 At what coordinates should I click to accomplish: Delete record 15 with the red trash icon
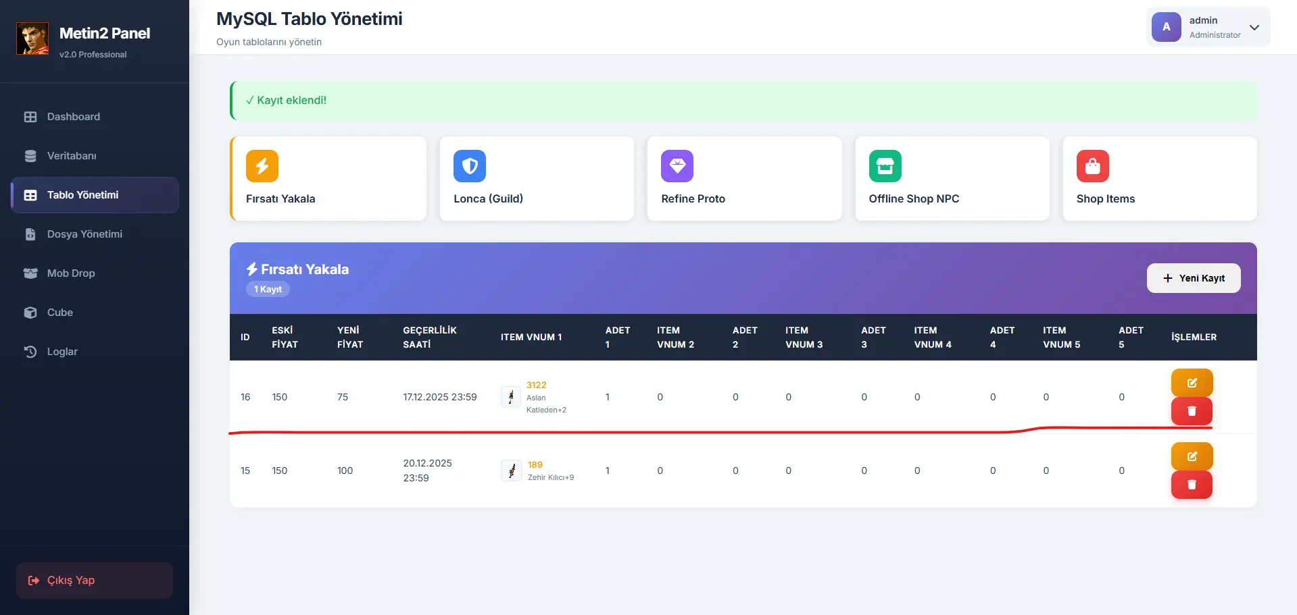[1192, 485]
